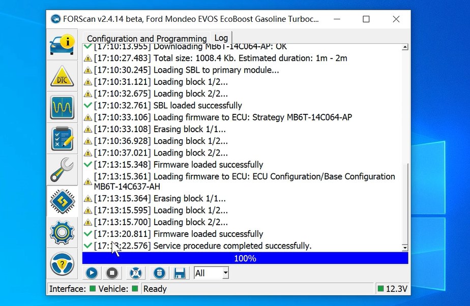Screen dimensions: 470x306
Task: Select the Configuration and Programming chip icon
Action: click(x=62, y=202)
